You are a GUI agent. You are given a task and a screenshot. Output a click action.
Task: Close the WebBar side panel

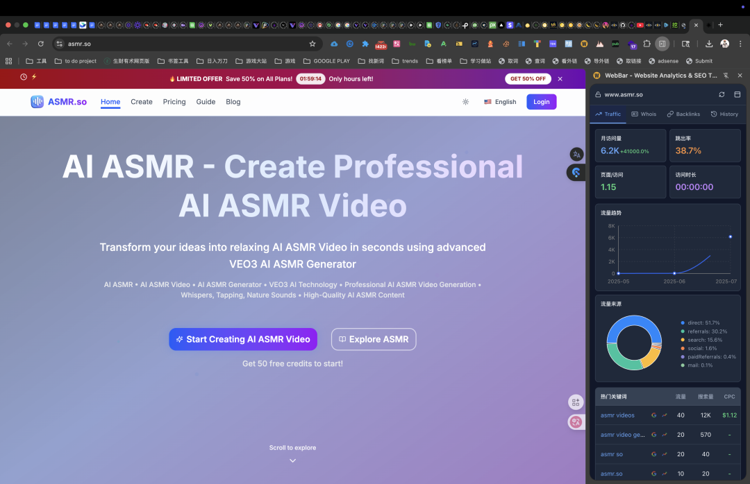point(740,76)
